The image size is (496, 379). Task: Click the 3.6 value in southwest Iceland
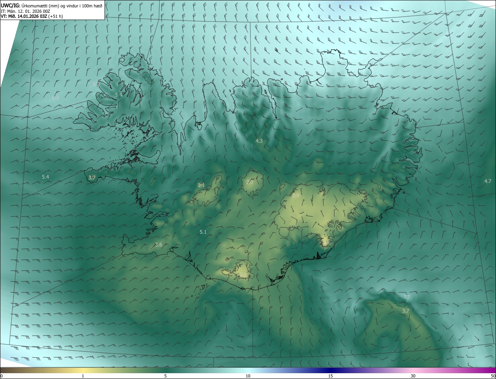point(158,245)
